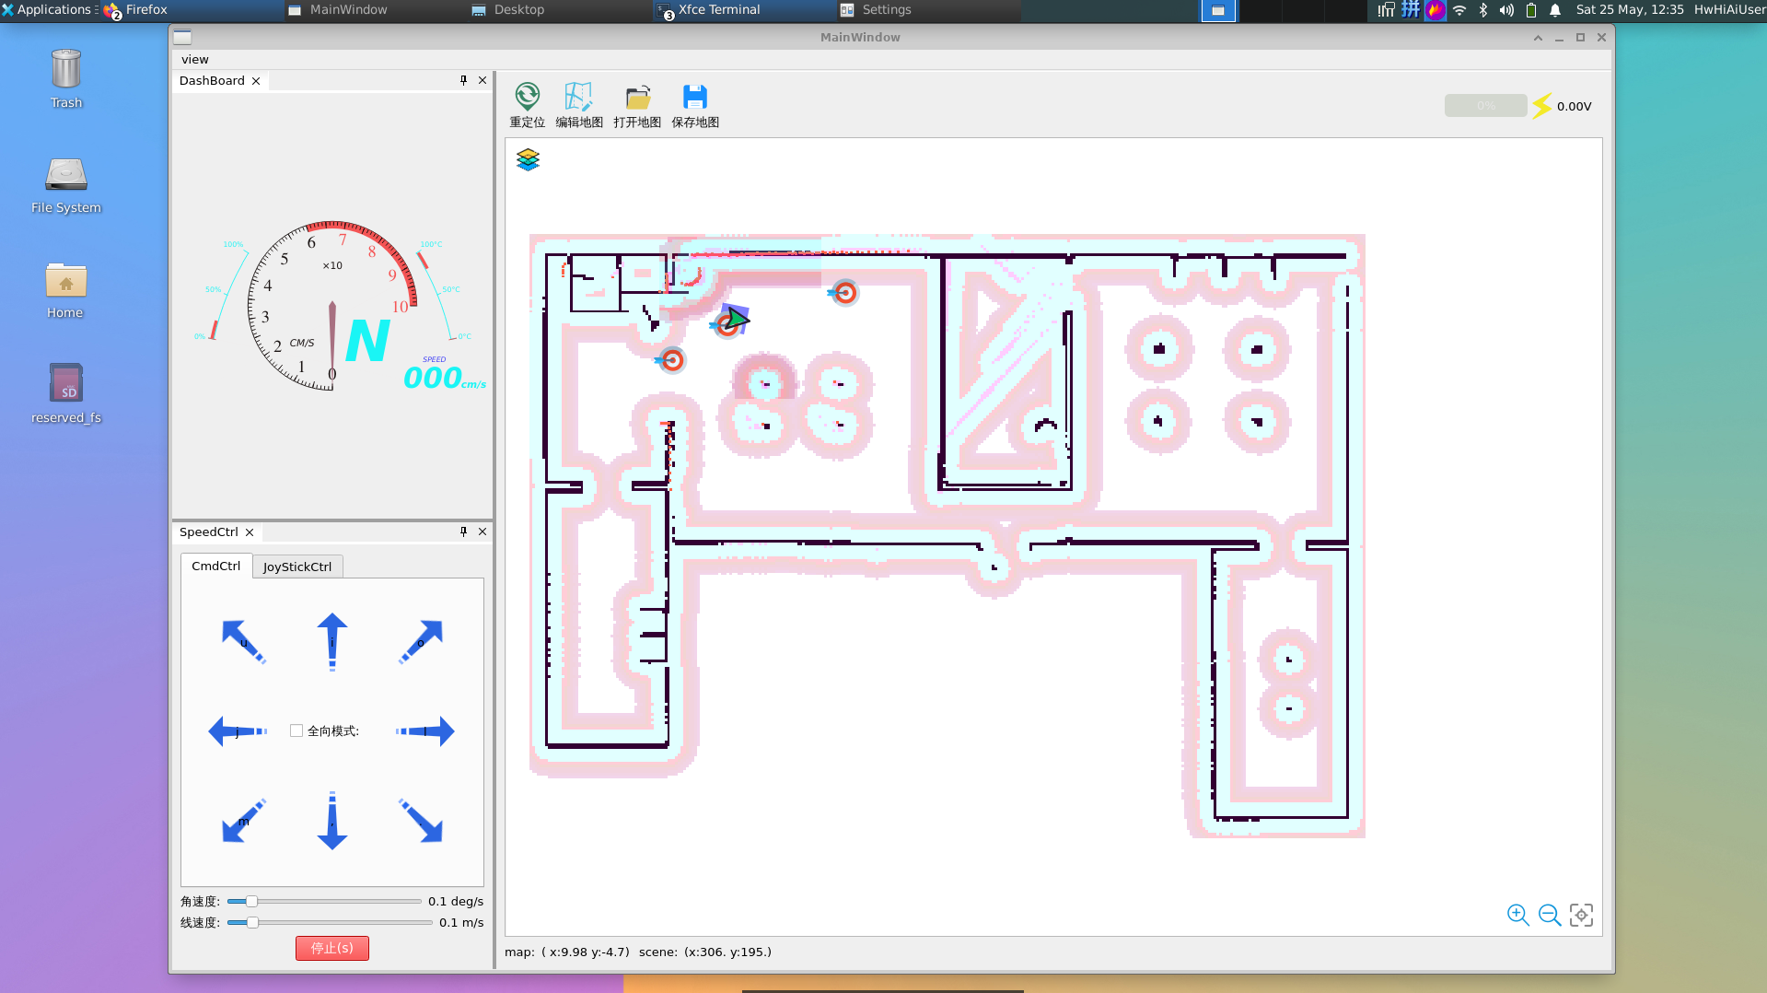
Task: Float the DashBoard panel with pin button
Action: (463, 80)
